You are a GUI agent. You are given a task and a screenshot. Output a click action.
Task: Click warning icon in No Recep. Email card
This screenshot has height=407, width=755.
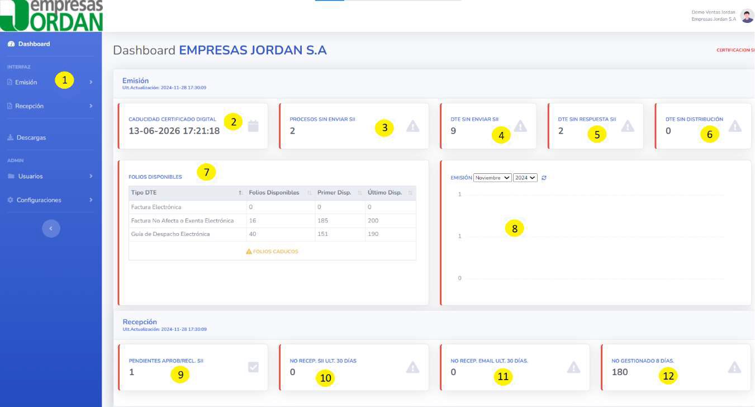click(x=574, y=367)
